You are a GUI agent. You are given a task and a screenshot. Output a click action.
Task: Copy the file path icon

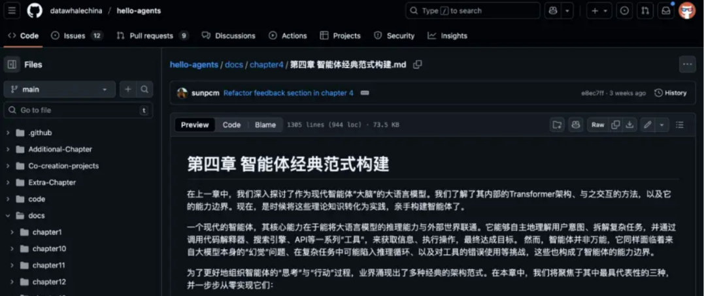click(x=417, y=65)
